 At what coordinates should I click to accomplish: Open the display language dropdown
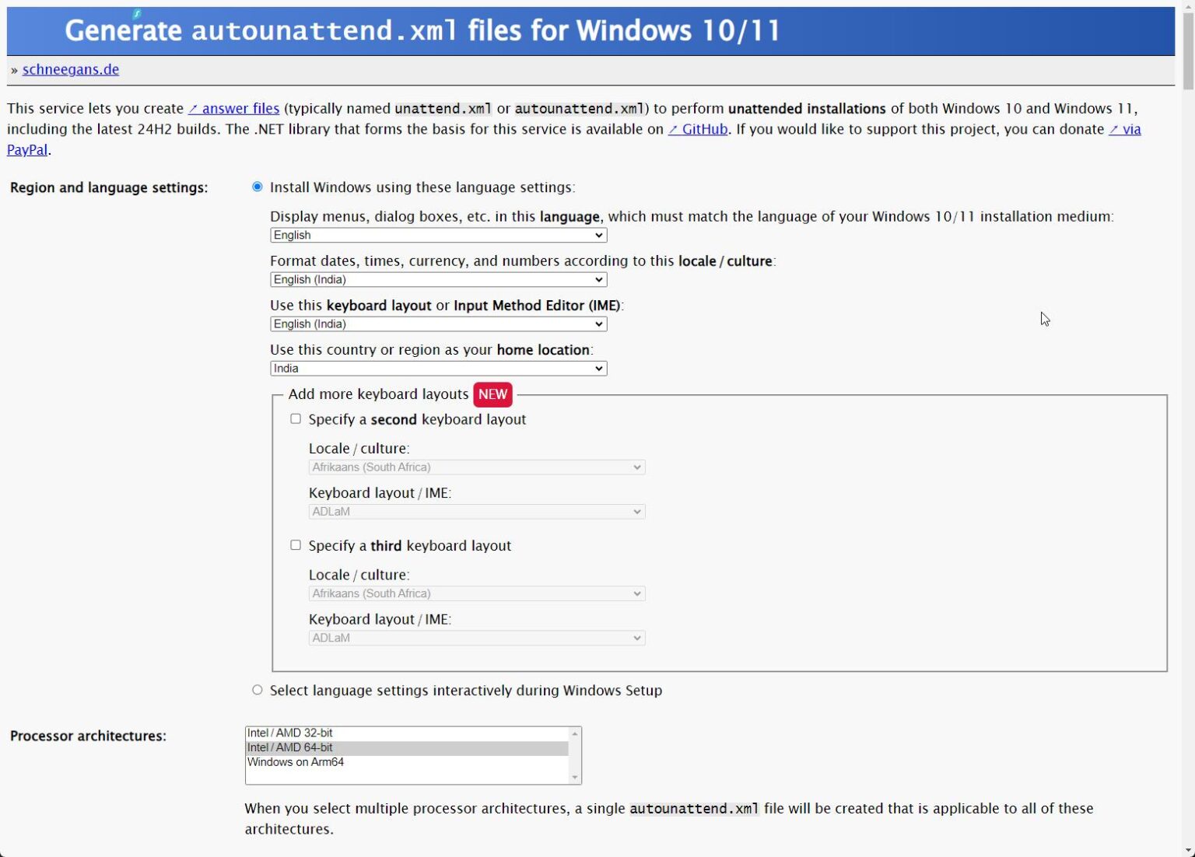tap(437, 235)
